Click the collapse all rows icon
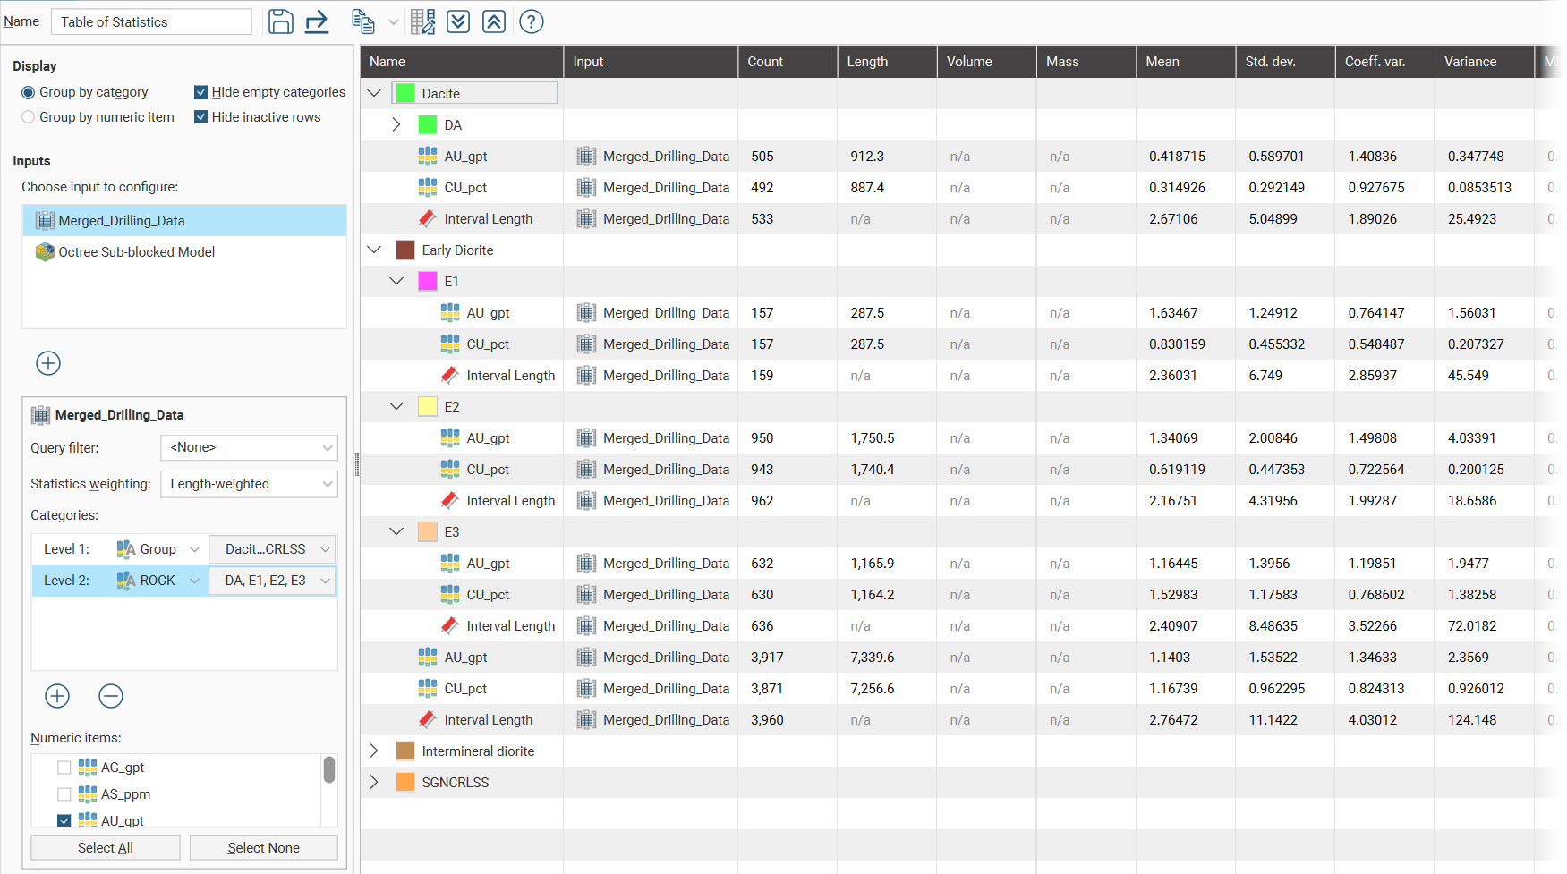The image size is (1567, 874). point(494,21)
